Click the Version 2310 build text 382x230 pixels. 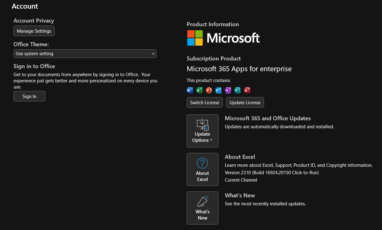point(272,173)
